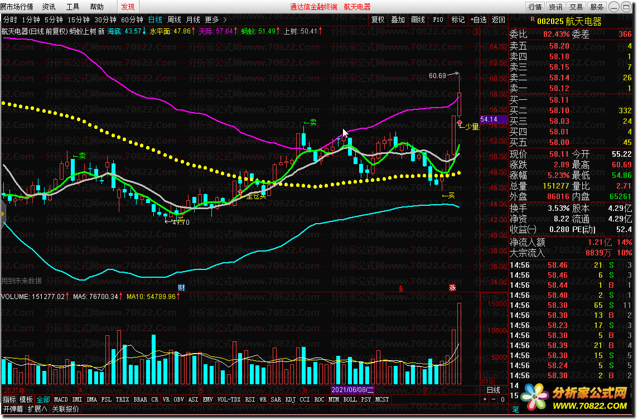Image resolution: width=638 pixels, height=420 pixels.
Task: Select the 模板 tab at bottom
Action: coord(26,400)
